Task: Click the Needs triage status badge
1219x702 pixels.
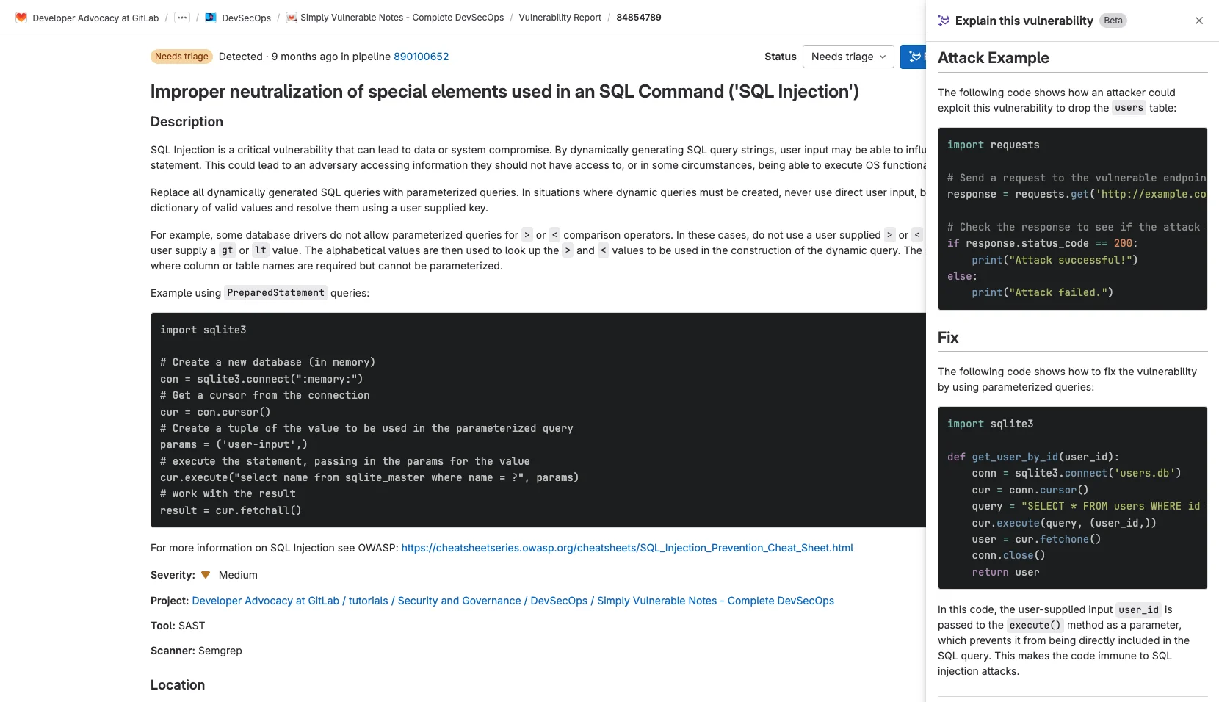Action: (x=181, y=57)
